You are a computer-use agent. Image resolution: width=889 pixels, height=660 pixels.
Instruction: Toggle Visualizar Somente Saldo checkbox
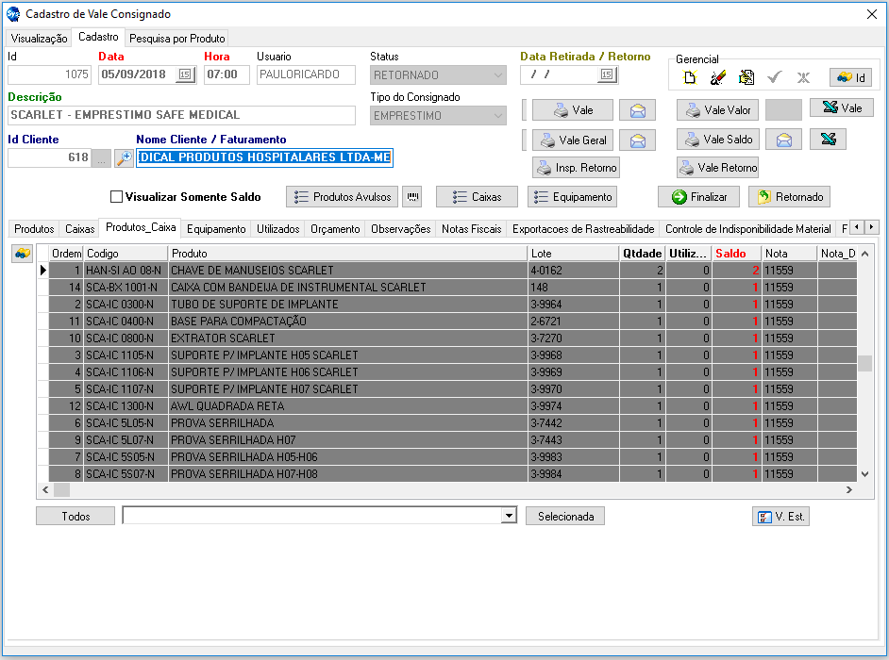(116, 196)
